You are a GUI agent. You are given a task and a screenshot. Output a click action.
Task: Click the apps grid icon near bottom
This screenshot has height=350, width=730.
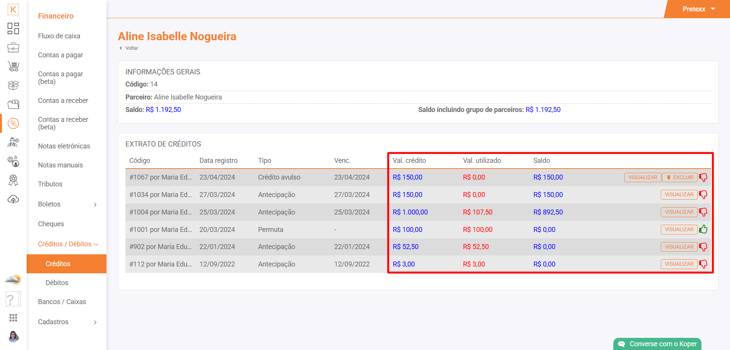[x=13, y=318]
